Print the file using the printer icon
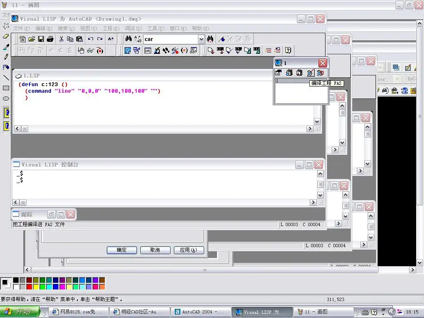This screenshot has height=318, width=424. (x=50, y=39)
